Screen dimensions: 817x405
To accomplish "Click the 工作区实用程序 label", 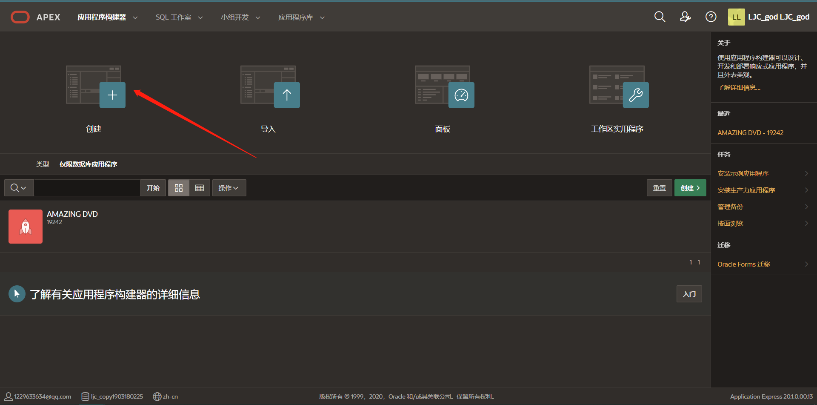I will coord(617,129).
